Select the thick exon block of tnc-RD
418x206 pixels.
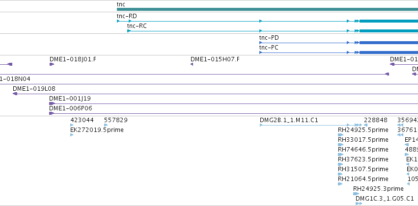click(x=389, y=21)
